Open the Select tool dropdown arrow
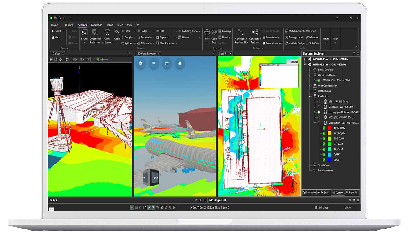408x232 pixels. coord(63,31)
